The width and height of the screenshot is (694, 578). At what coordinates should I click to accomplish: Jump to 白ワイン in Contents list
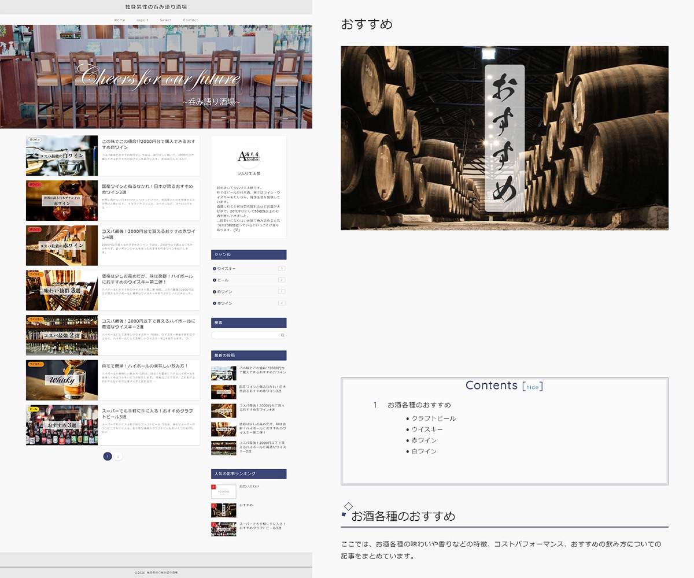click(x=424, y=451)
